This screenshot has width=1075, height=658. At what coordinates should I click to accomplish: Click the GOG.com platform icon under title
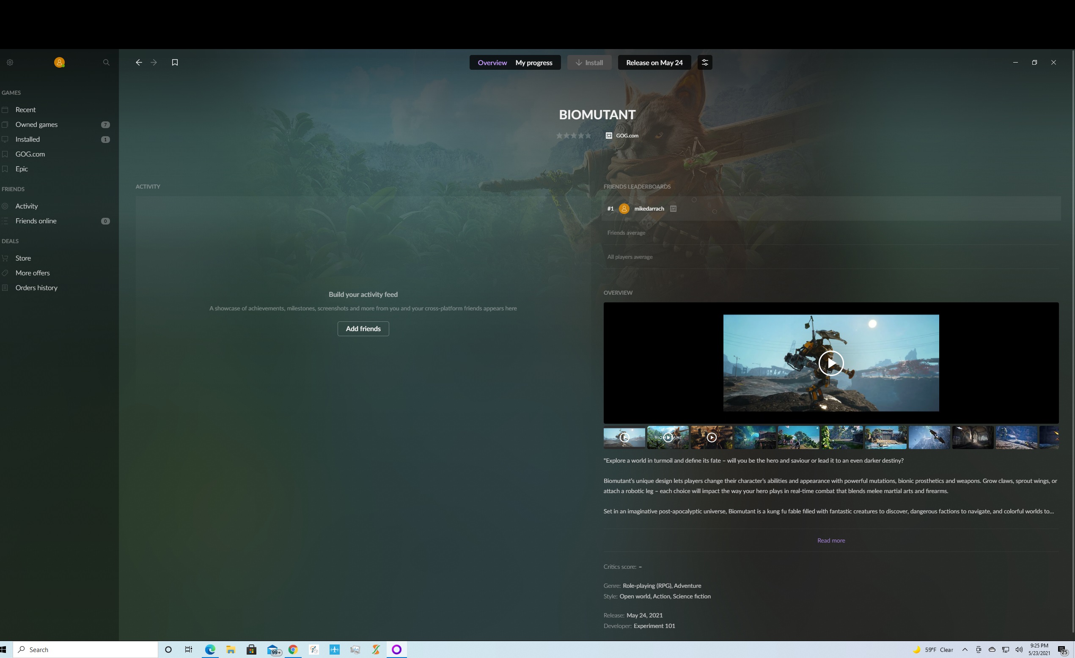[609, 136]
